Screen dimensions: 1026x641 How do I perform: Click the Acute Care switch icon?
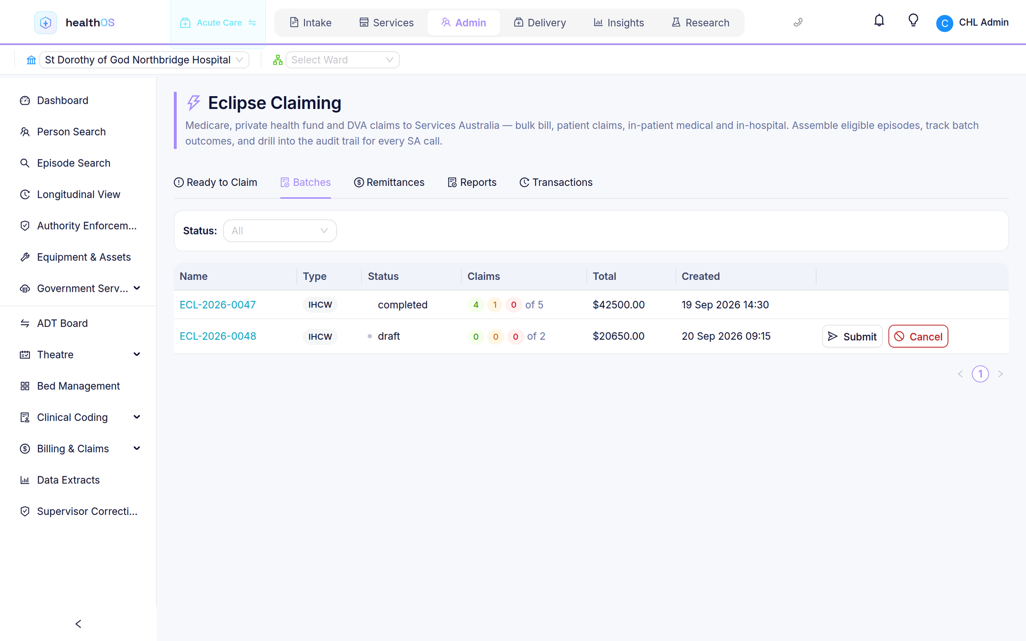(252, 22)
